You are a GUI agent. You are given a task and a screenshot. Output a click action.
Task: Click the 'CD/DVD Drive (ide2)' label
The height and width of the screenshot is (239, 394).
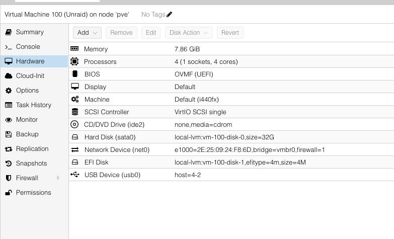[114, 124]
